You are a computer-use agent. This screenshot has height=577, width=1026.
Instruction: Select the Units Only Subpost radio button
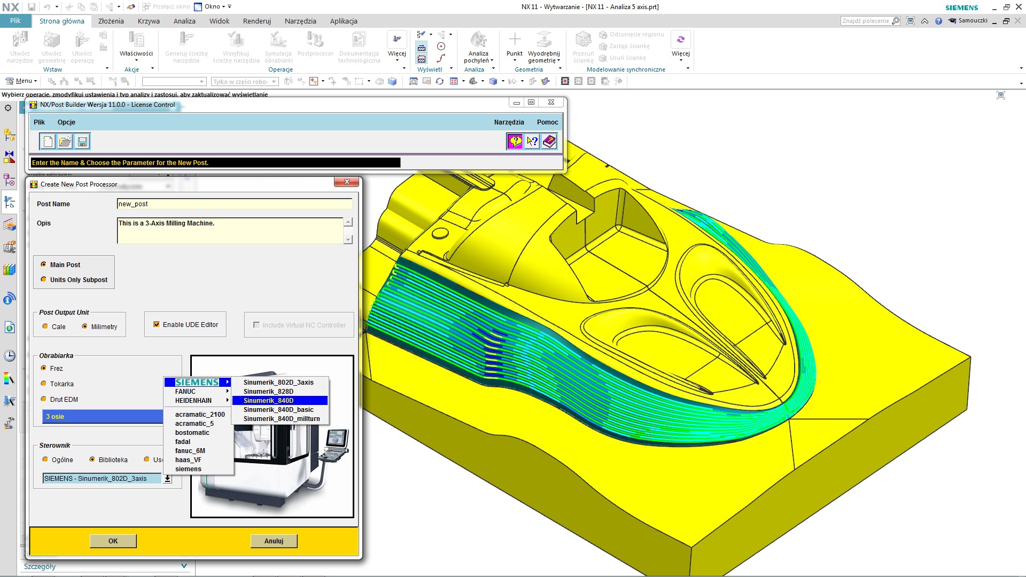(44, 279)
